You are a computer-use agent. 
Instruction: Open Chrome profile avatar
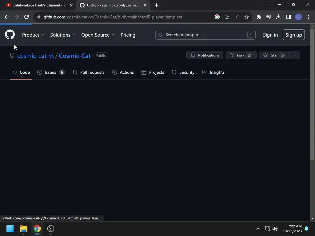[298, 17]
